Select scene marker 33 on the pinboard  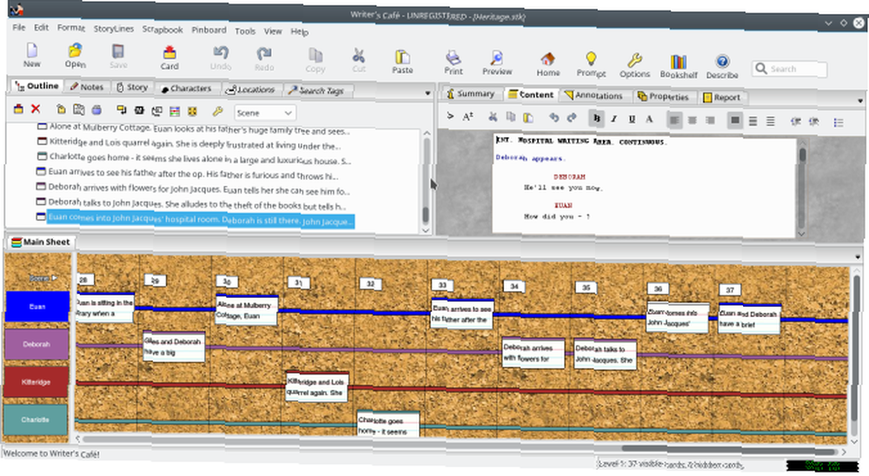click(x=442, y=285)
